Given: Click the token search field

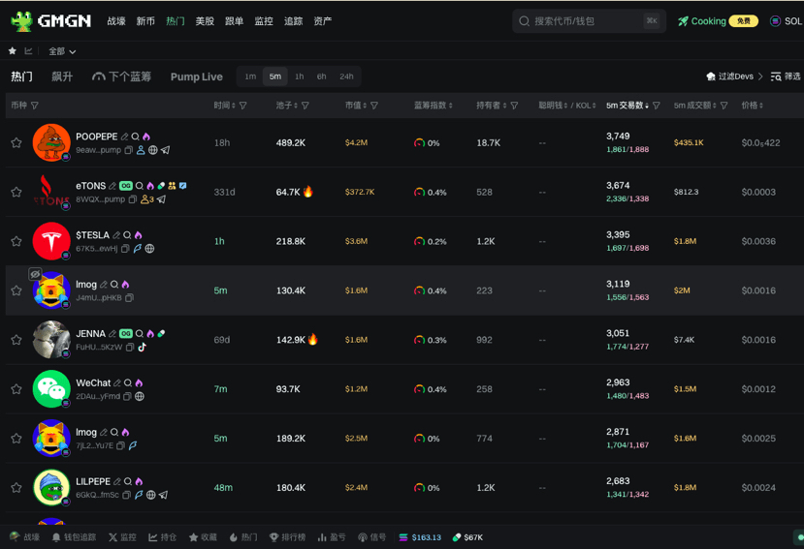Looking at the screenshot, I should [589, 21].
